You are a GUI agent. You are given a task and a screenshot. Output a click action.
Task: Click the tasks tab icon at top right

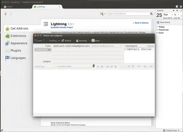(x=181, y=7)
